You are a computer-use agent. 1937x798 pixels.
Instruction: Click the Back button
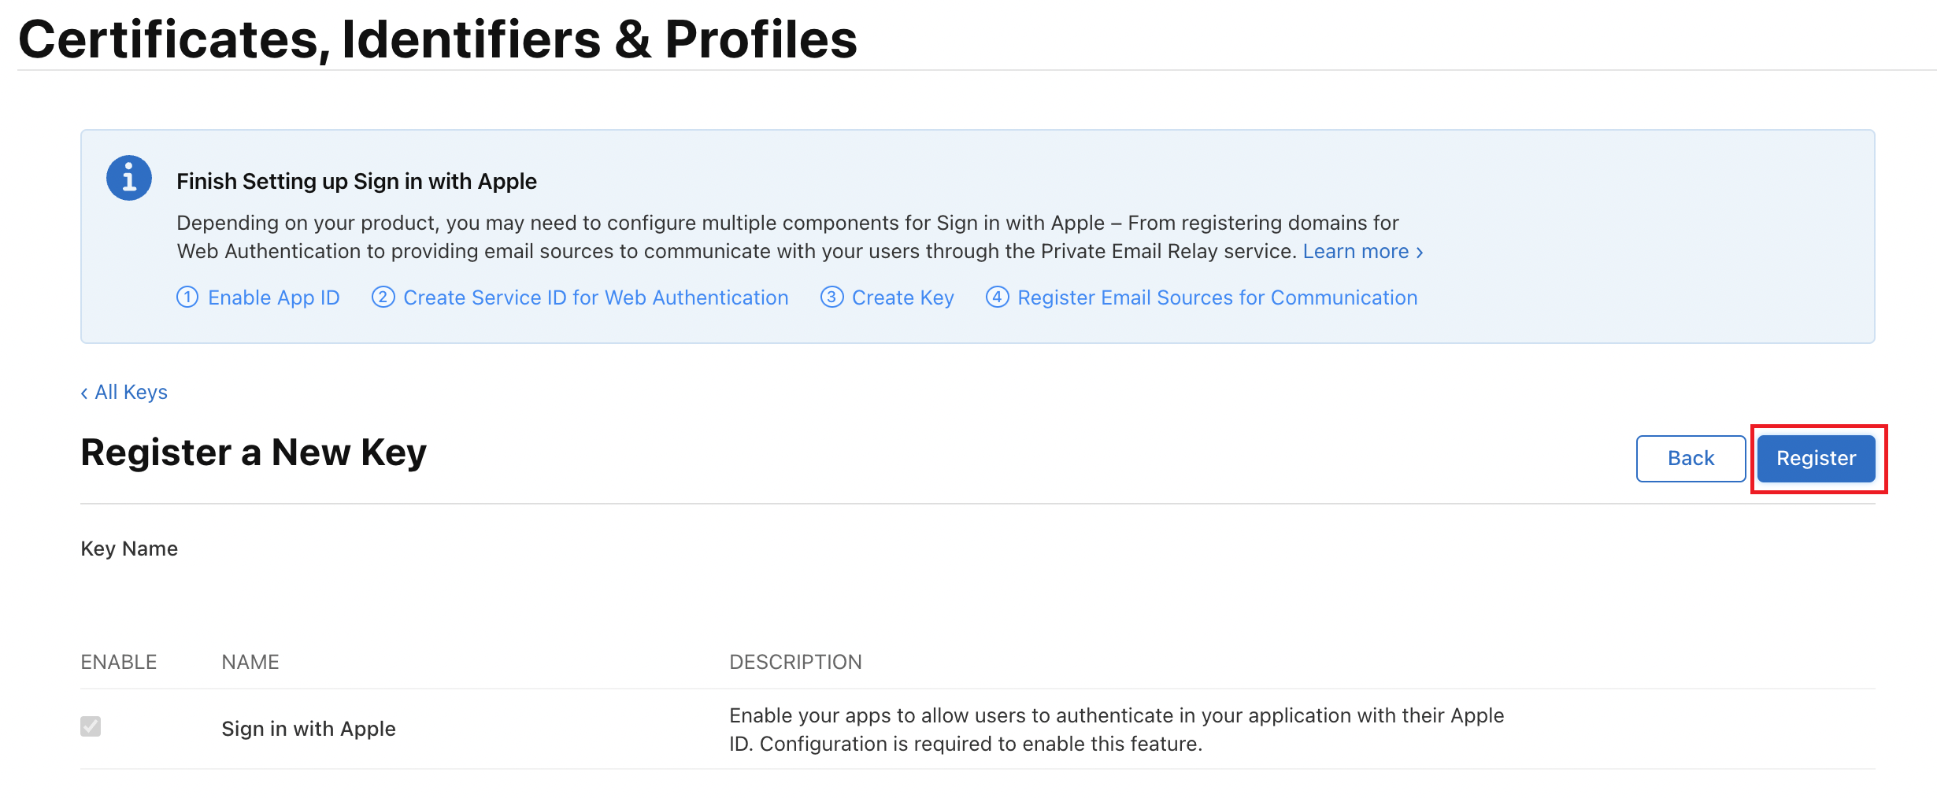click(x=1691, y=458)
